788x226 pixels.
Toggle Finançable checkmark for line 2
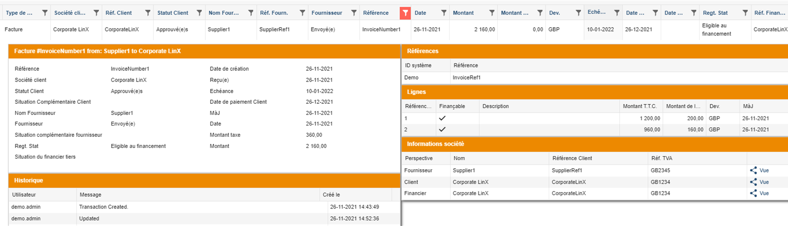[x=442, y=129]
